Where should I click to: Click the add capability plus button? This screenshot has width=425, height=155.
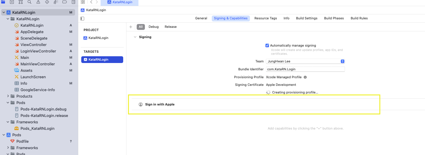pos(131,27)
